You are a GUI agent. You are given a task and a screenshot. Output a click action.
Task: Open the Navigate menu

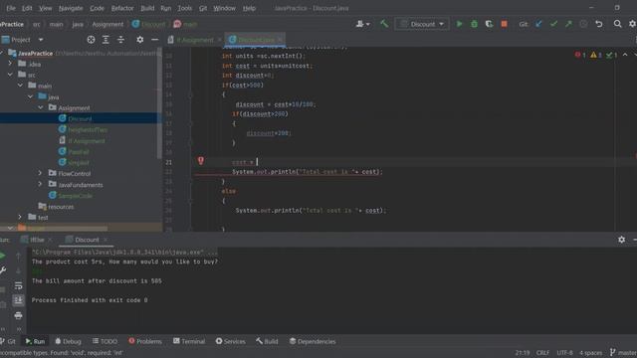(71, 8)
